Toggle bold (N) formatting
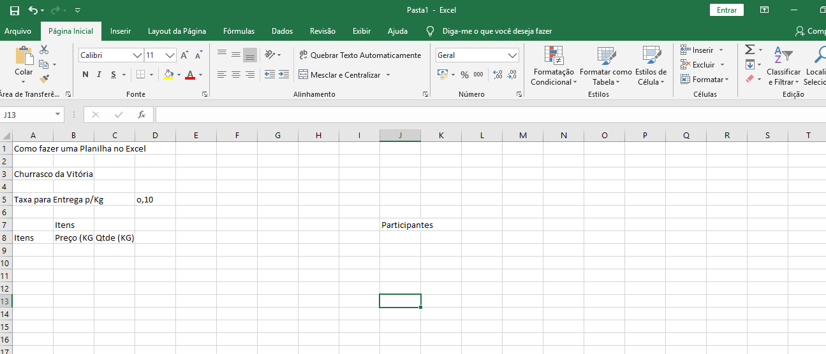The height and width of the screenshot is (354, 826). tap(85, 75)
